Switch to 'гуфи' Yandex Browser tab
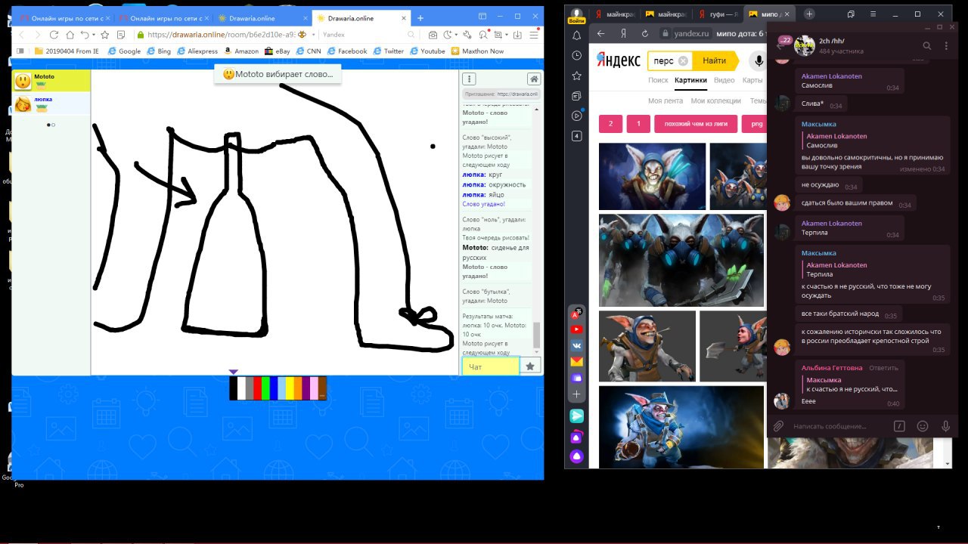 pos(718,14)
